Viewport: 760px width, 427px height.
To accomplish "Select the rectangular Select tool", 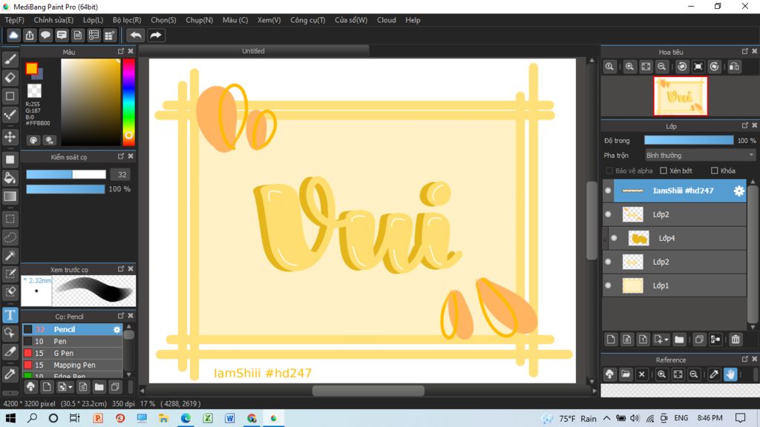I will tap(10, 219).
